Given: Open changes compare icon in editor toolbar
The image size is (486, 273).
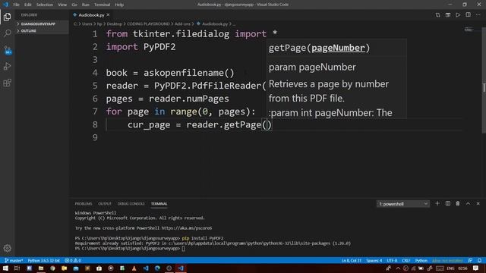Looking at the screenshot, I should click(437, 15).
